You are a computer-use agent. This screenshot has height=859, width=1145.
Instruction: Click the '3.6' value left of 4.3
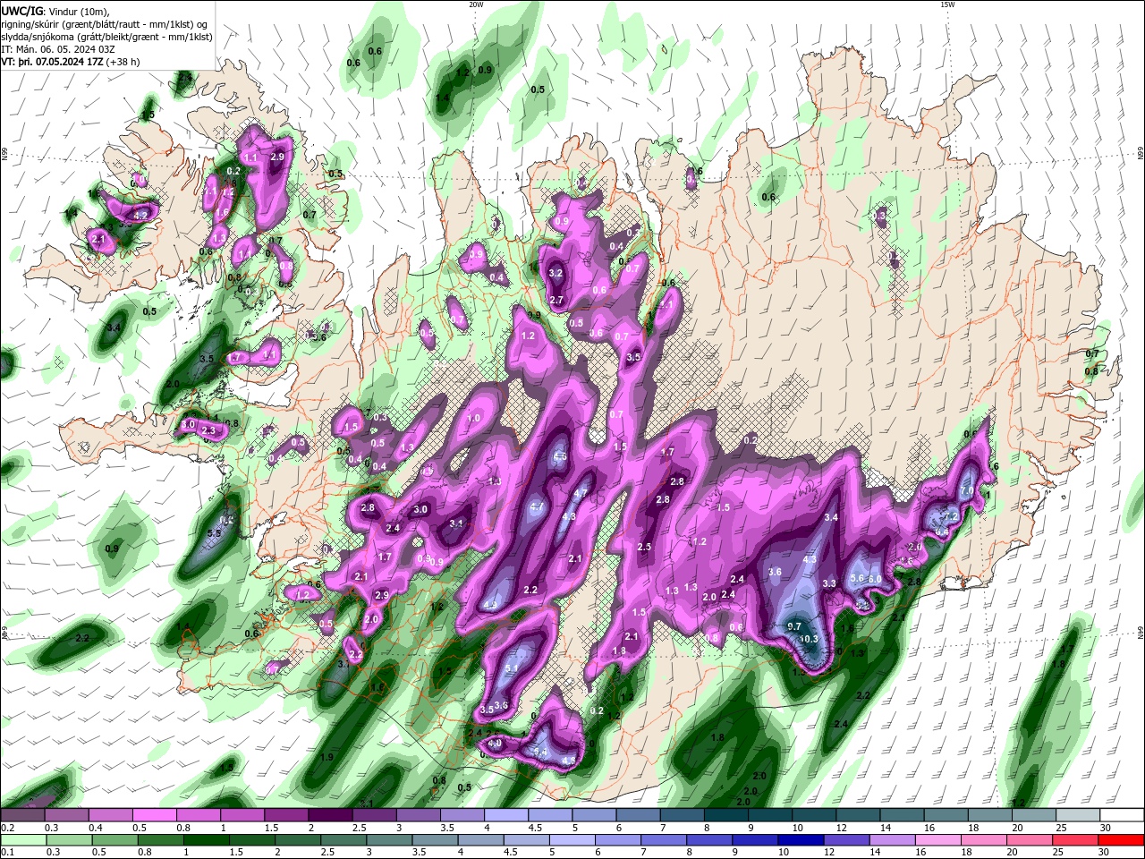pyautogui.click(x=775, y=572)
